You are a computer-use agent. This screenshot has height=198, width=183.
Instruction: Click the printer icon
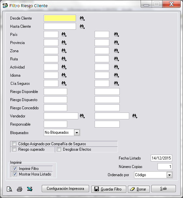tap(20, 189)
